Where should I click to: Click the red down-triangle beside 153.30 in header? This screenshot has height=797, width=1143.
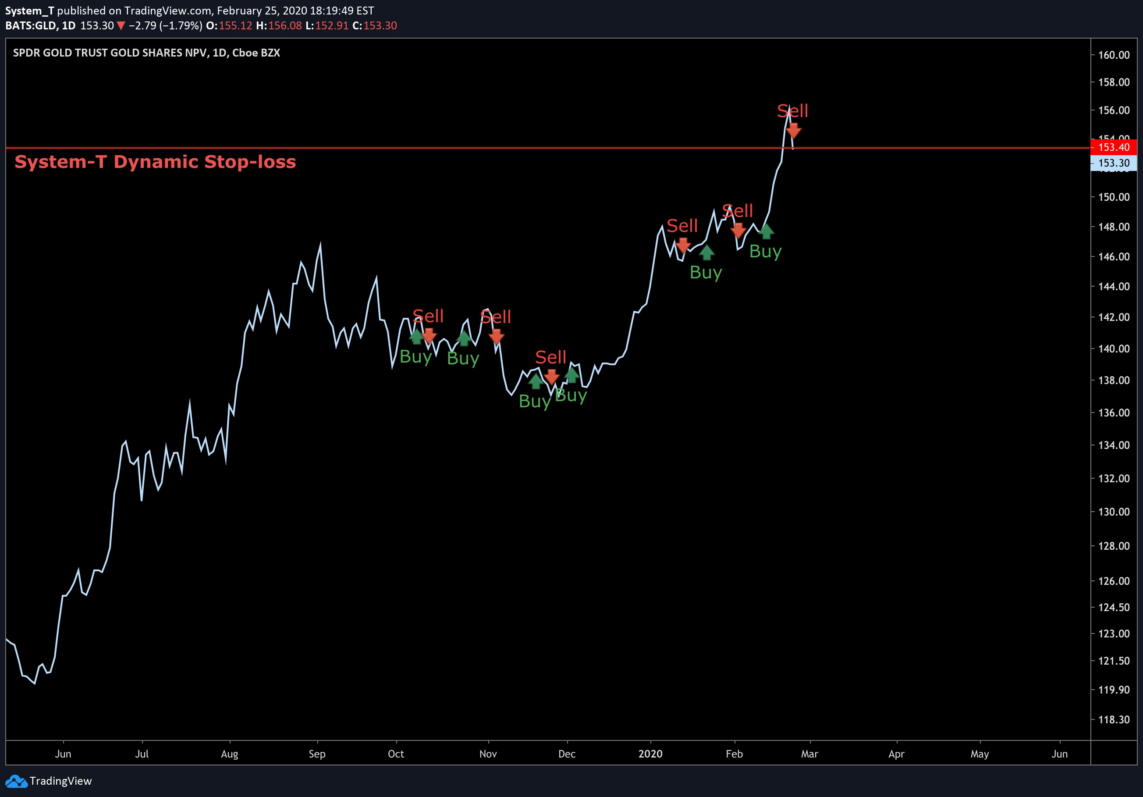click(x=121, y=26)
